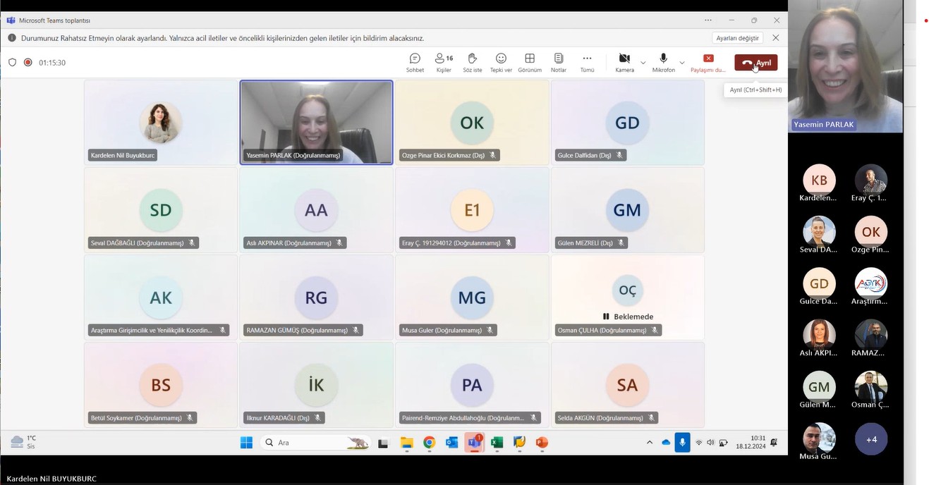Open the Tepki ver reactions
This screenshot has height=485, width=929.
tap(501, 62)
